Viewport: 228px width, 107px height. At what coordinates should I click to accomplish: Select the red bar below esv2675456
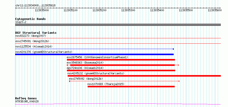[121, 60]
